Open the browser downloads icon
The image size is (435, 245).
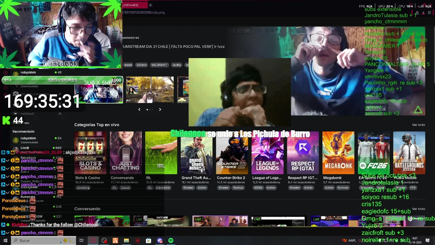[x=423, y=13]
